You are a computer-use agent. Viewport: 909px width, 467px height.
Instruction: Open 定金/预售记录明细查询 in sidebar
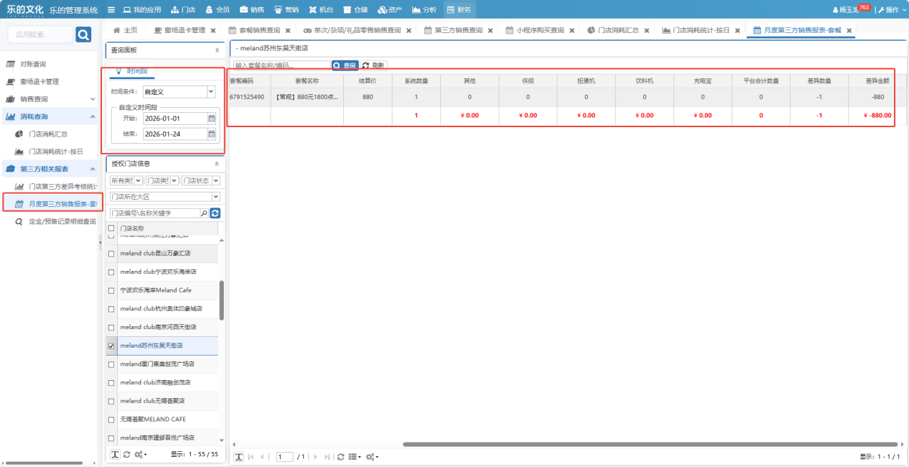[x=61, y=222]
